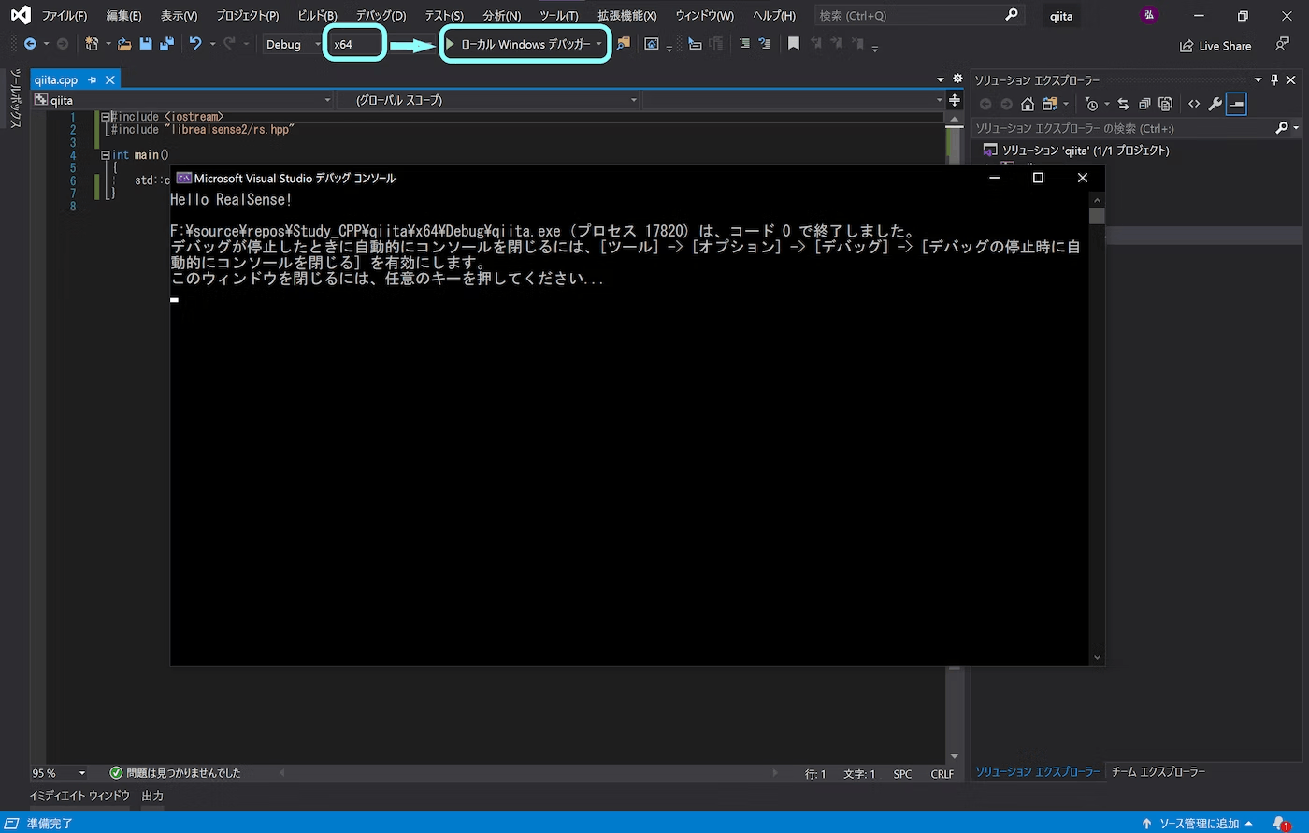This screenshot has width=1309, height=833.
Task: Open the デバッグ(D) menu
Action: coord(378,15)
